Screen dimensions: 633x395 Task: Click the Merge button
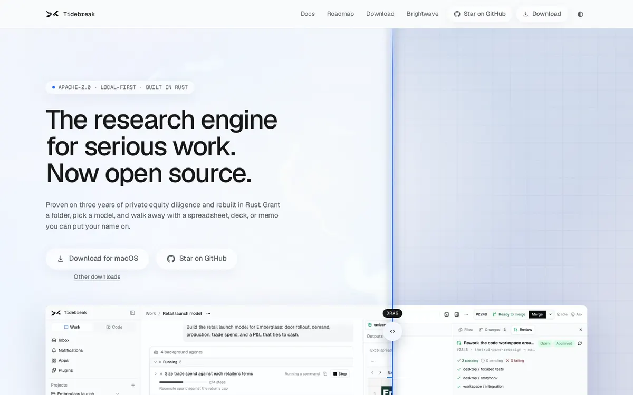538,314
